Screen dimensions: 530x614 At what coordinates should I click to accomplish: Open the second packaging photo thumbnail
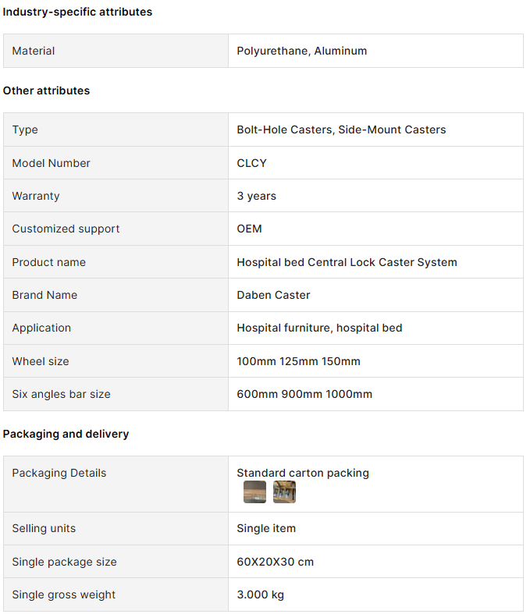tap(284, 492)
